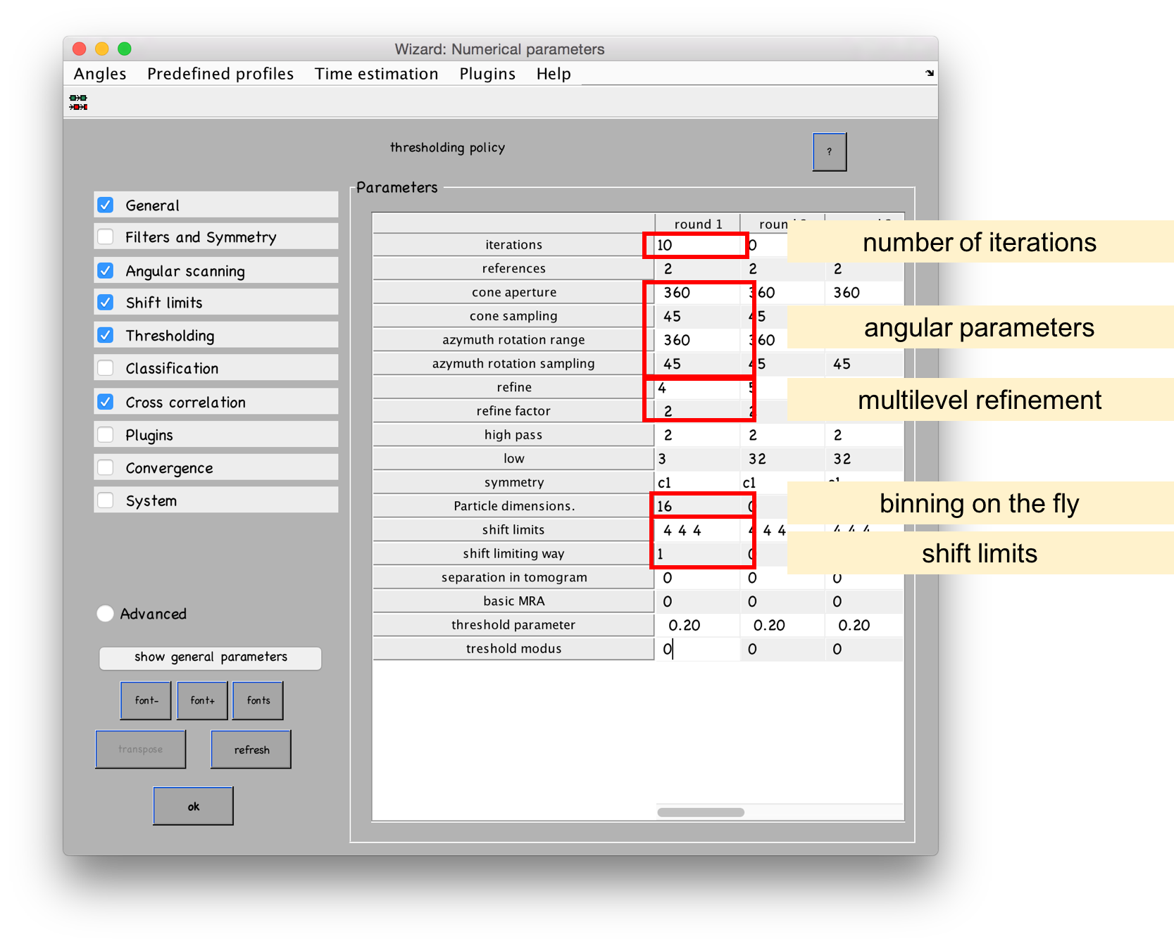Click the toolbar icon below Angles menu
1174x946 pixels.
(x=78, y=103)
